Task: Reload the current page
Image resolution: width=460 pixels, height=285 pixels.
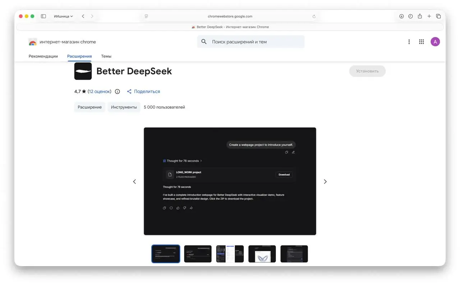Action: click(314, 16)
